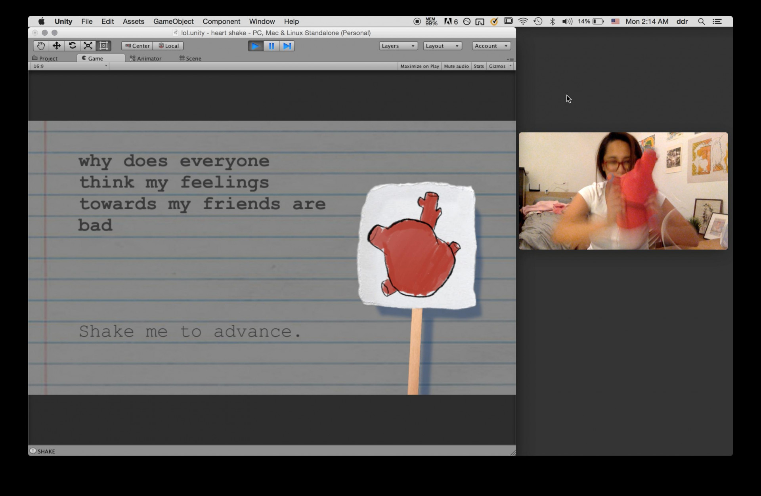Open the 16:9 aspect ratio dropdown
The image size is (761, 496).
(x=70, y=66)
